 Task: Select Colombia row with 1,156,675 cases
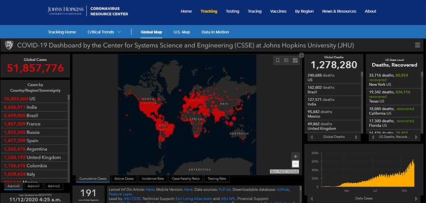[x=34, y=166]
